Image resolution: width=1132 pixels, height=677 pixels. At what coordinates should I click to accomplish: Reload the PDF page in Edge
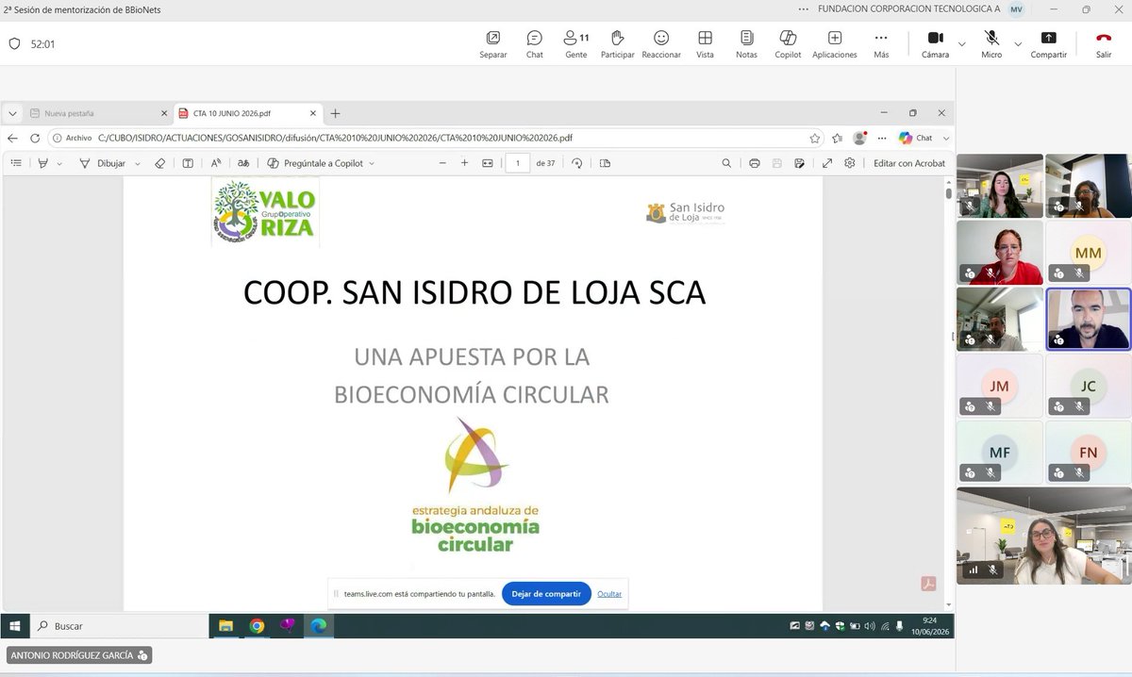pos(36,138)
